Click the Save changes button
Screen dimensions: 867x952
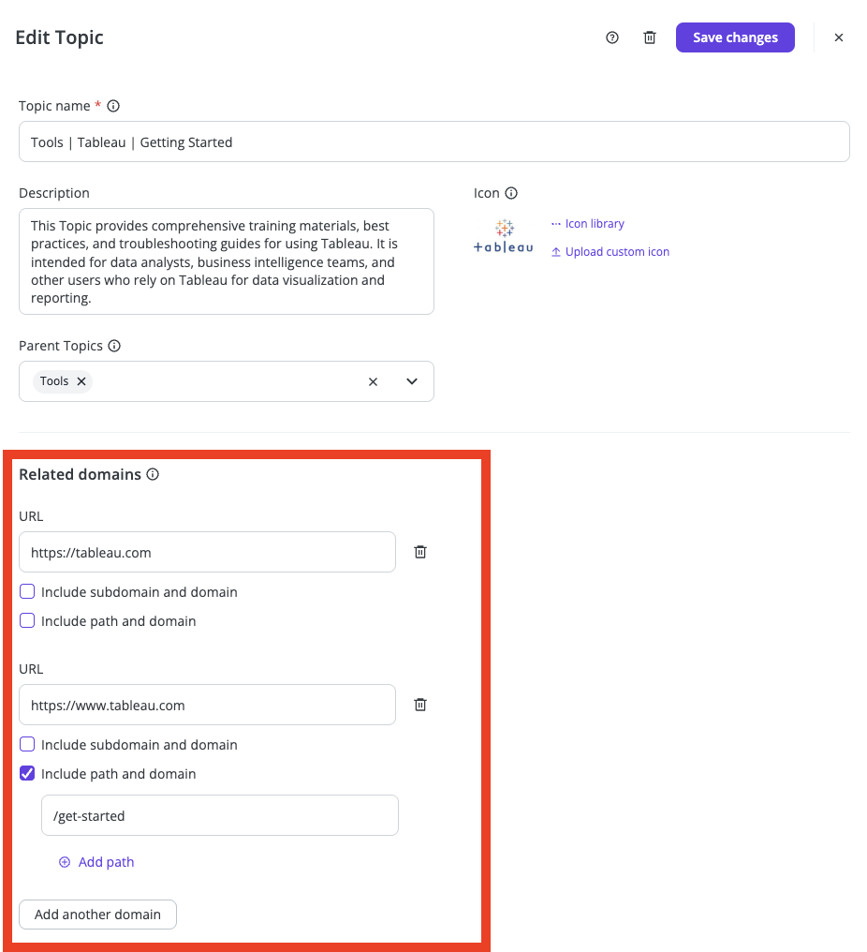(735, 37)
